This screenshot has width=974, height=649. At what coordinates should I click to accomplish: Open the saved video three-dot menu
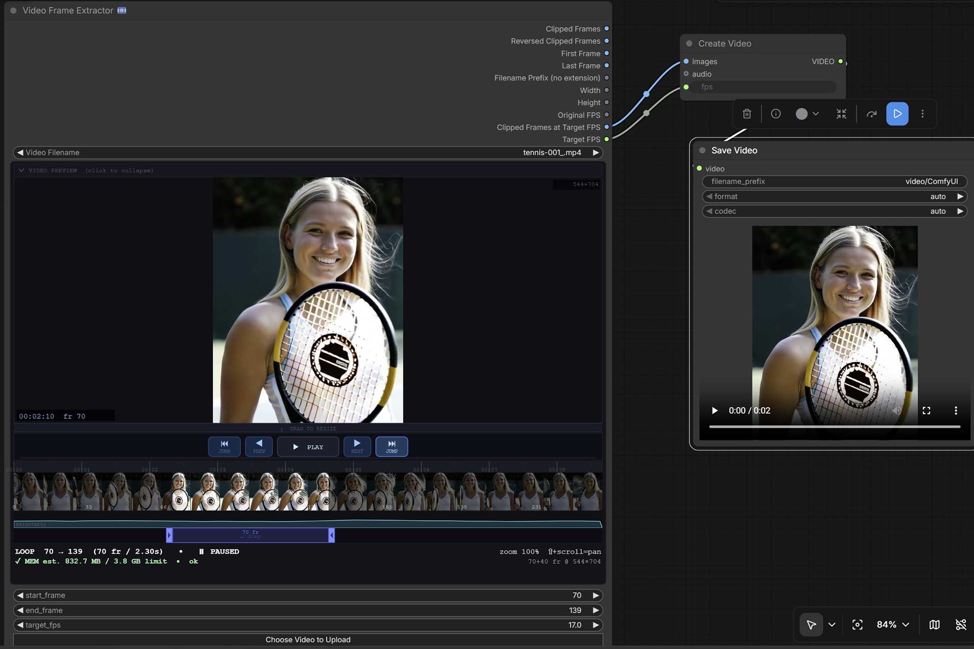[955, 411]
